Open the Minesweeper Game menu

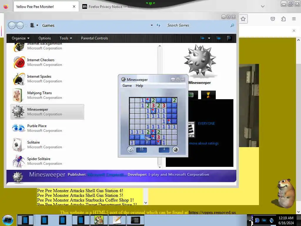pos(127,86)
